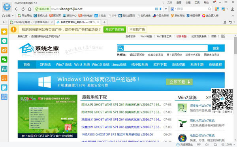Click the 电脑公司Win7系统 Windows logo icon
Viewport: 237px width, 147px height.
click(182, 138)
